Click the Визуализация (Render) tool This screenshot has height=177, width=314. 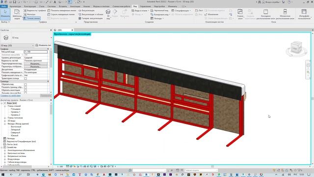(x=86, y=10)
